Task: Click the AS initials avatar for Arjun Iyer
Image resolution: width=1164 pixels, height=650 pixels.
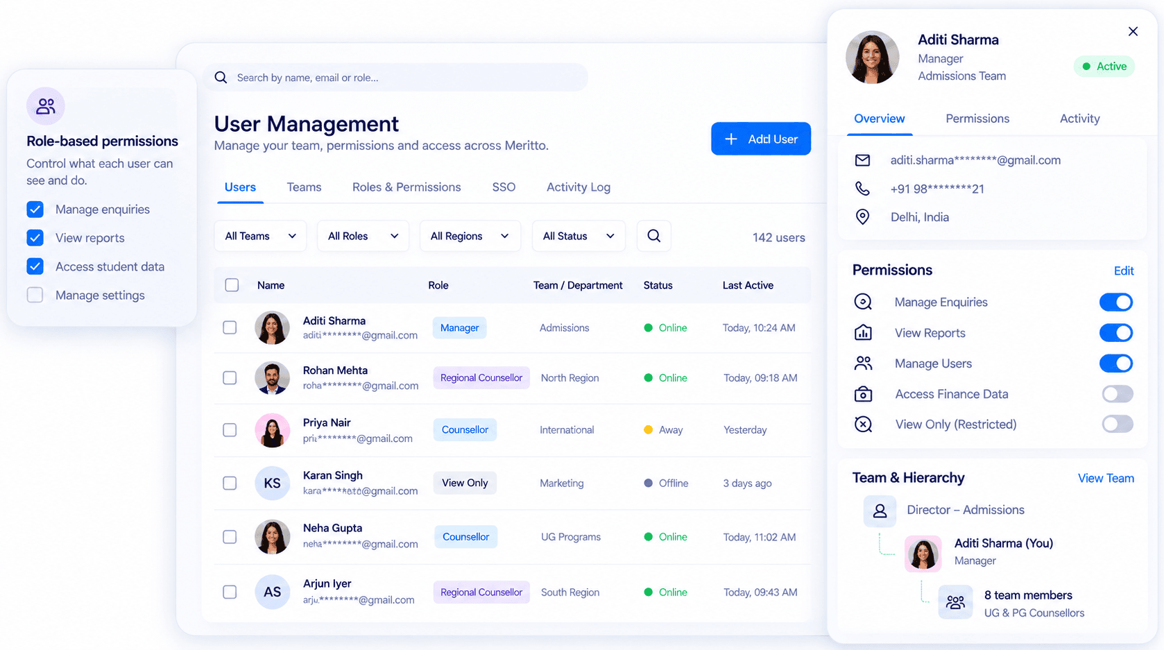Action: (x=272, y=592)
